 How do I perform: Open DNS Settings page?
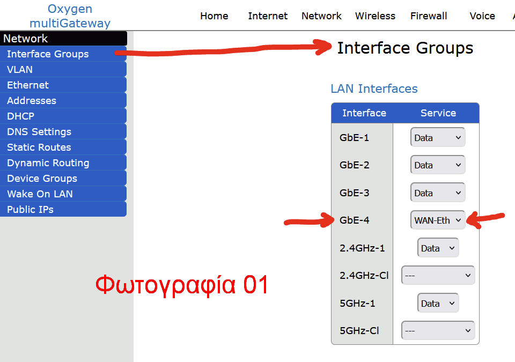click(x=63, y=131)
